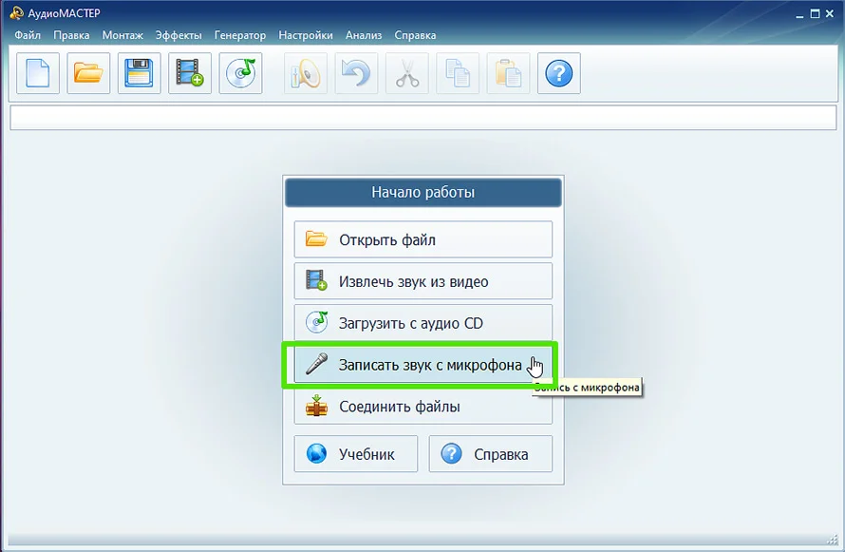Open the Монтаж menu

(x=122, y=35)
